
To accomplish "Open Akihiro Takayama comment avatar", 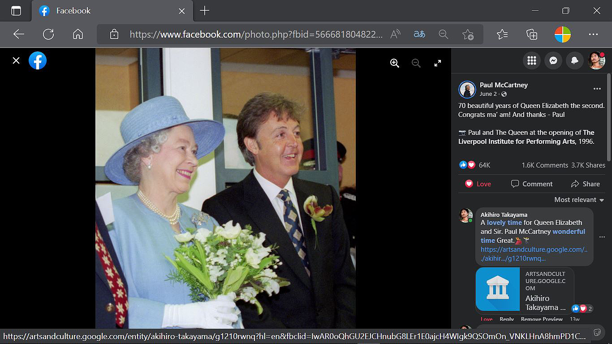I will tap(466, 215).
